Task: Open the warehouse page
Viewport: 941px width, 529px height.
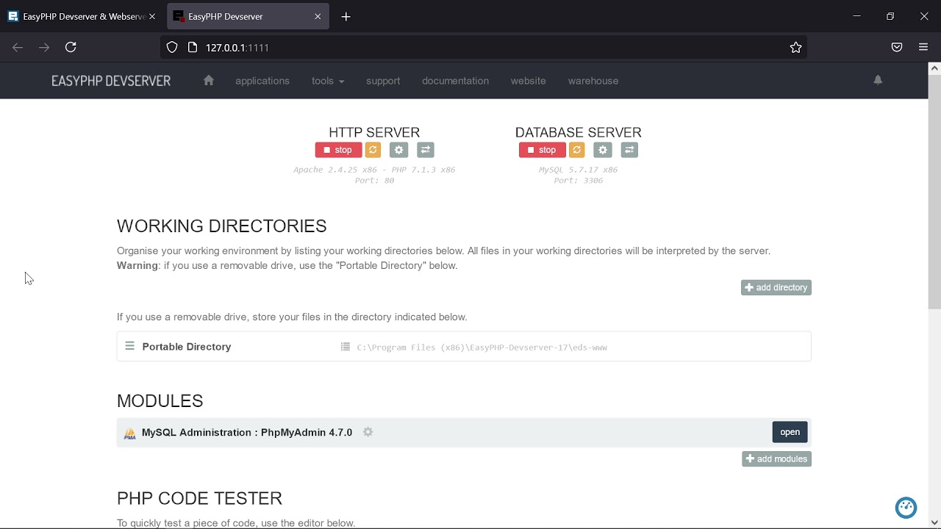Action: pyautogui.click(x=593, y=82)
